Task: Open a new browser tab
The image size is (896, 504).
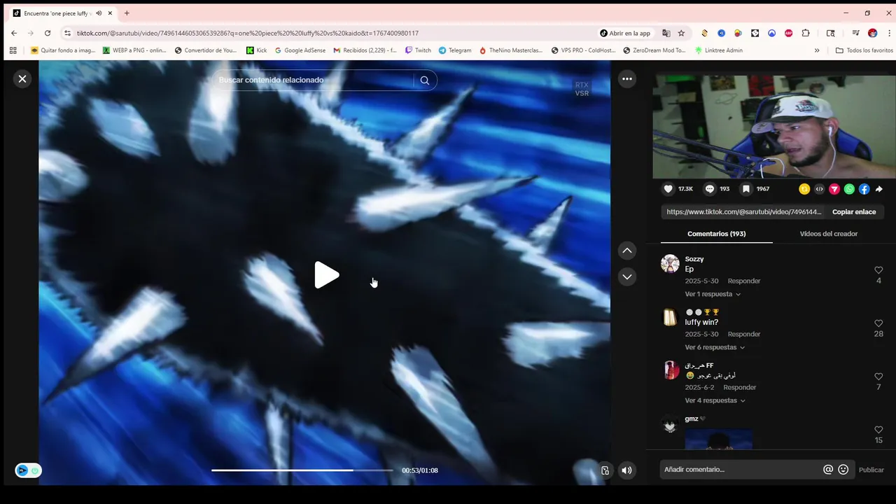Action: 127,13
